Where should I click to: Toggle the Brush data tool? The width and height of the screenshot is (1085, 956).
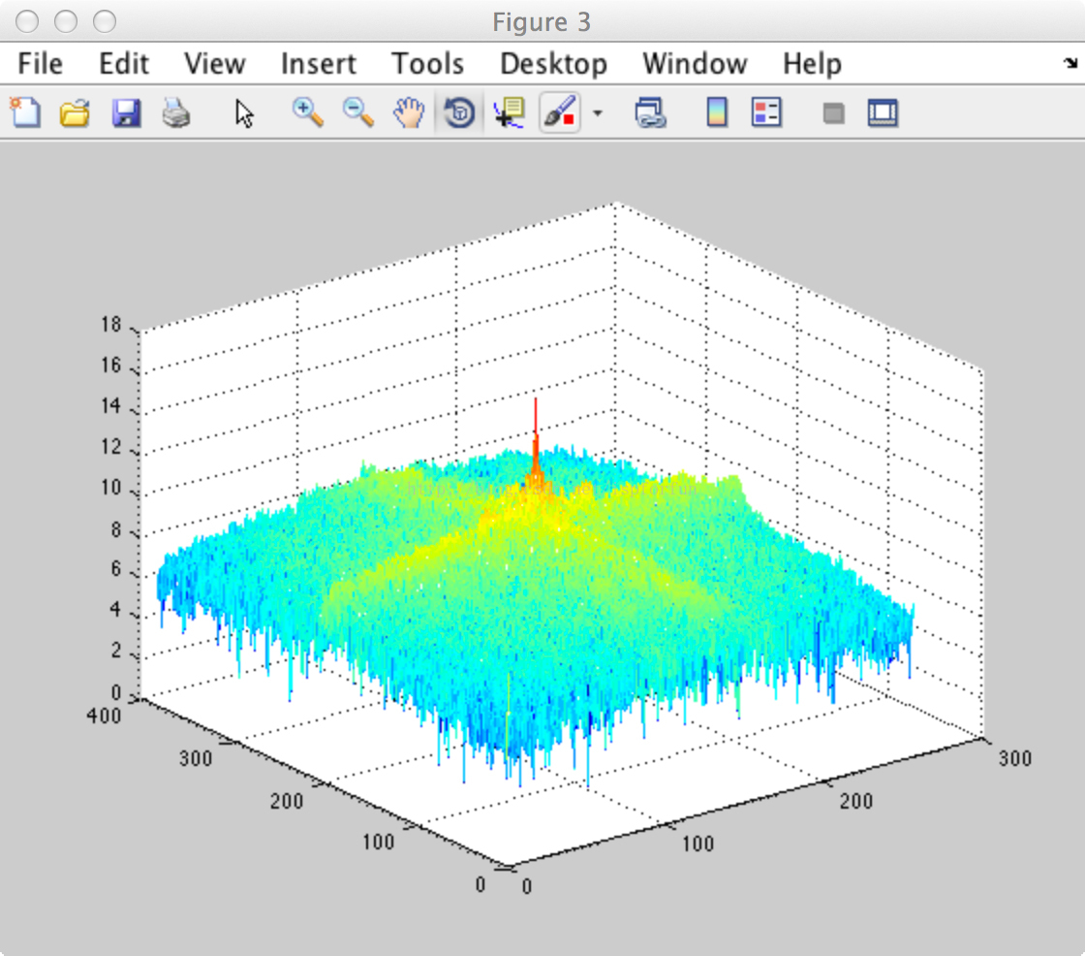pos(560,112)
